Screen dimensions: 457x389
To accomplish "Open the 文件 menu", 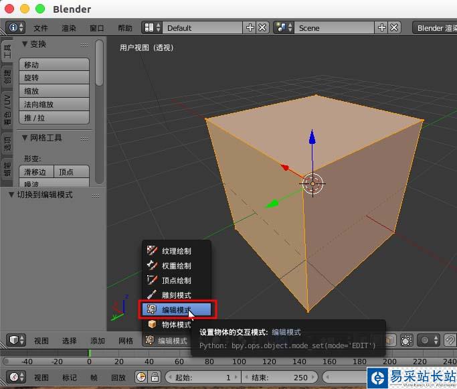I will click(41, 28).
